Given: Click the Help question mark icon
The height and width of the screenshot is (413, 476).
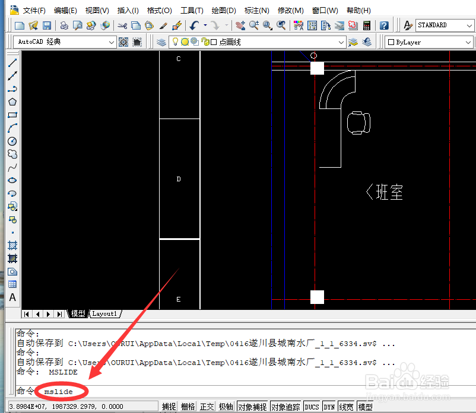Looking at the screenshot, I should coord(384,25).
